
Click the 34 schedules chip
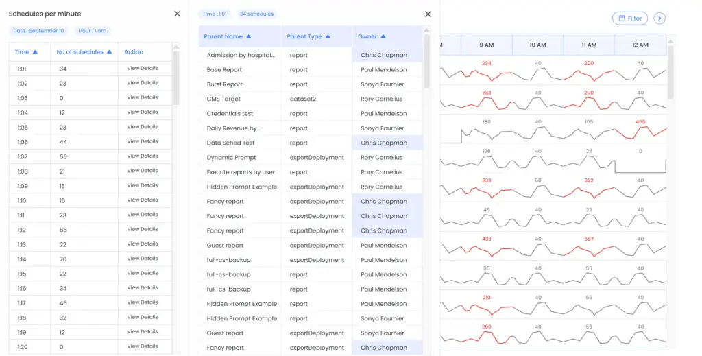(256, 14)
